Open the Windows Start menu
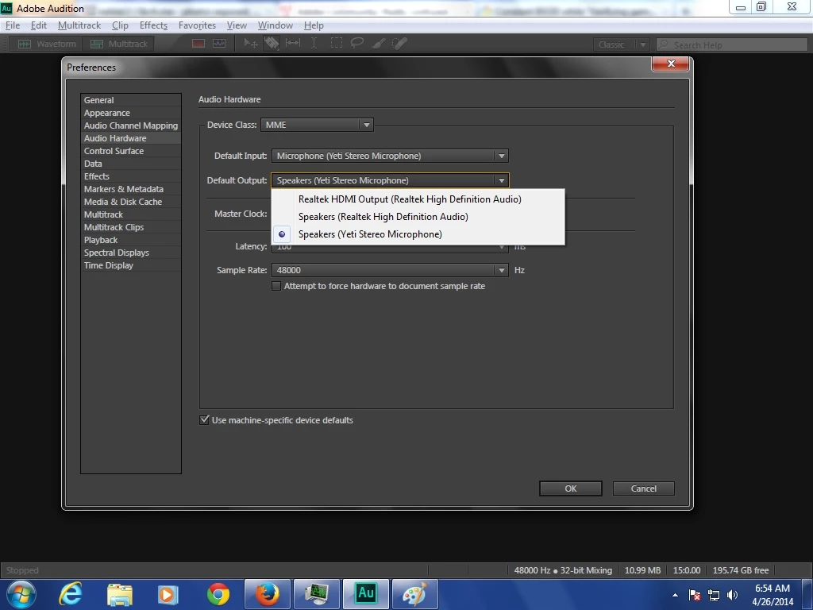 tap(21, 594)
